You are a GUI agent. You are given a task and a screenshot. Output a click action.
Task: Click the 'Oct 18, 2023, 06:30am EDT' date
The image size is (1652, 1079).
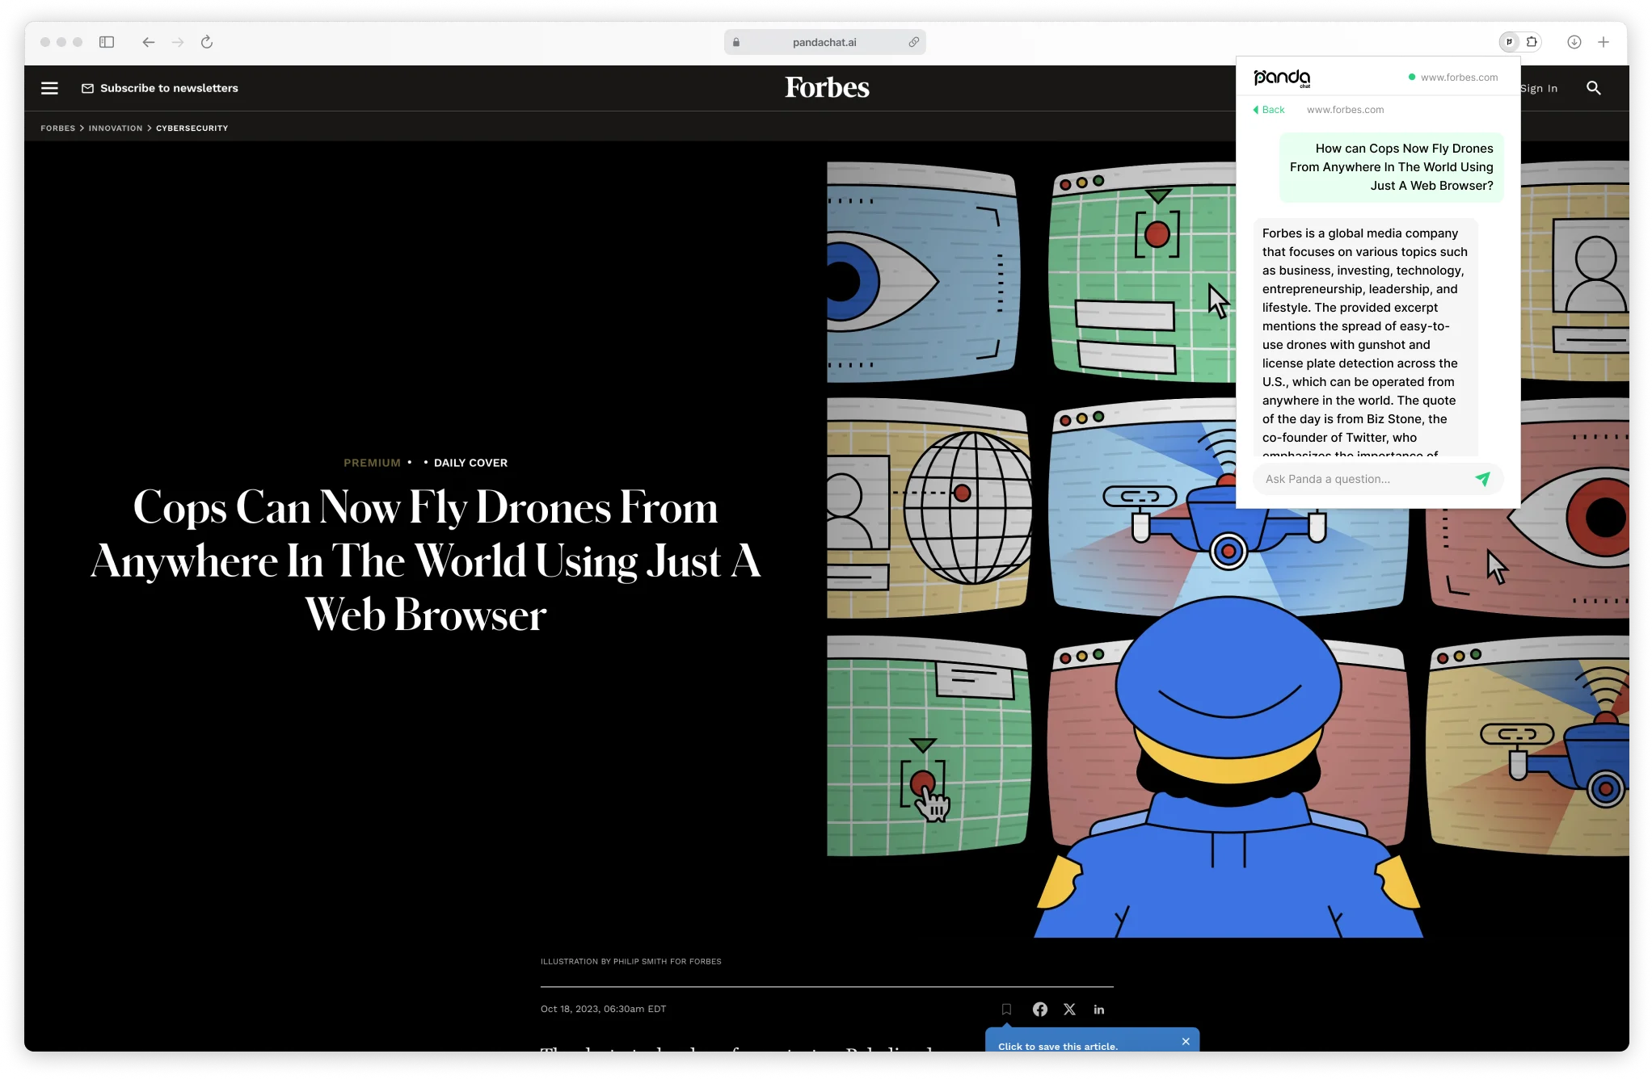[x=603, y=1009]
